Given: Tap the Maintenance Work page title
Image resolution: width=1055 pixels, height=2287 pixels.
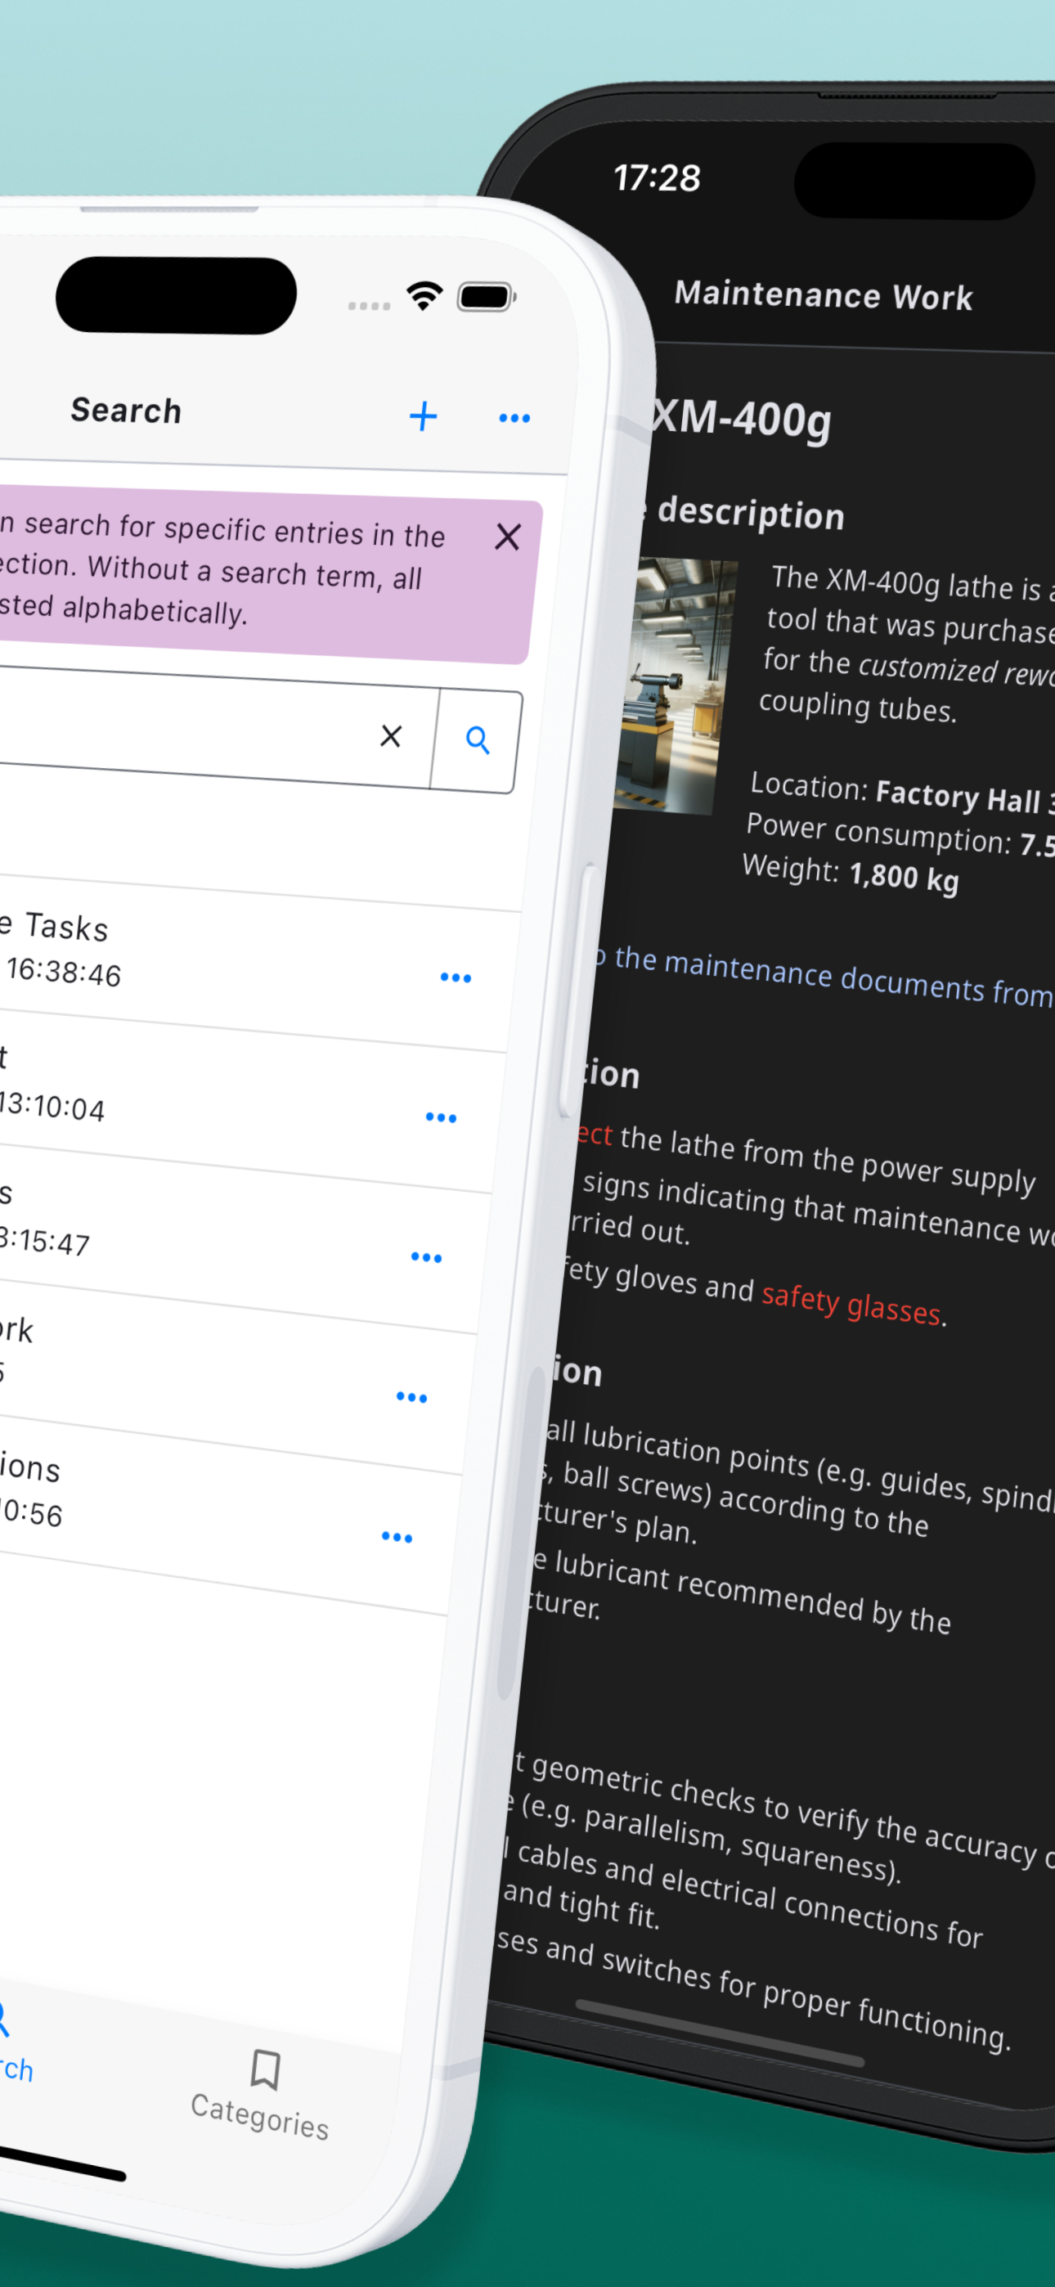Looking at the screenshot, I should (824, 294).
